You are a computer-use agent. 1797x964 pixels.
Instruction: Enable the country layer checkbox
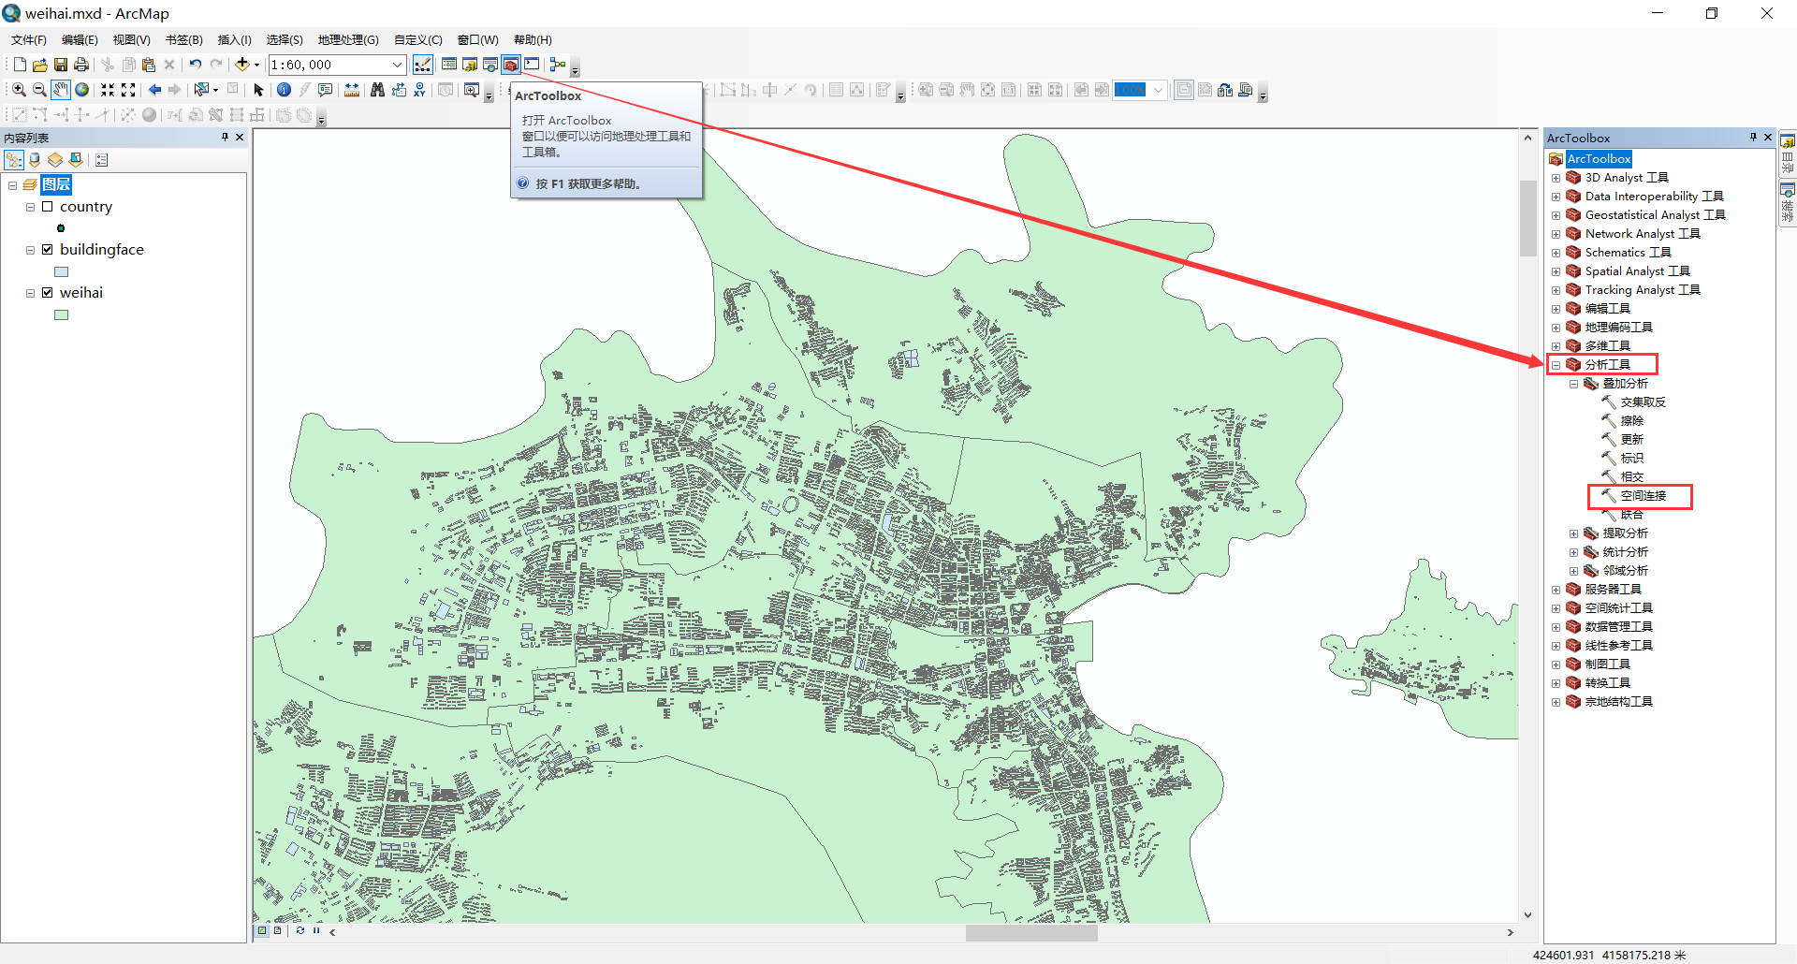47,207
